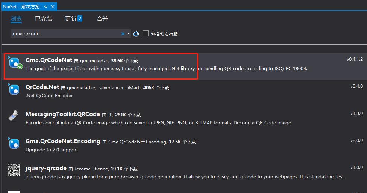Image resolution: width=367 pixels, height=193 pixels.
Task: Open the 更新 tab
Action: [73, 19]
